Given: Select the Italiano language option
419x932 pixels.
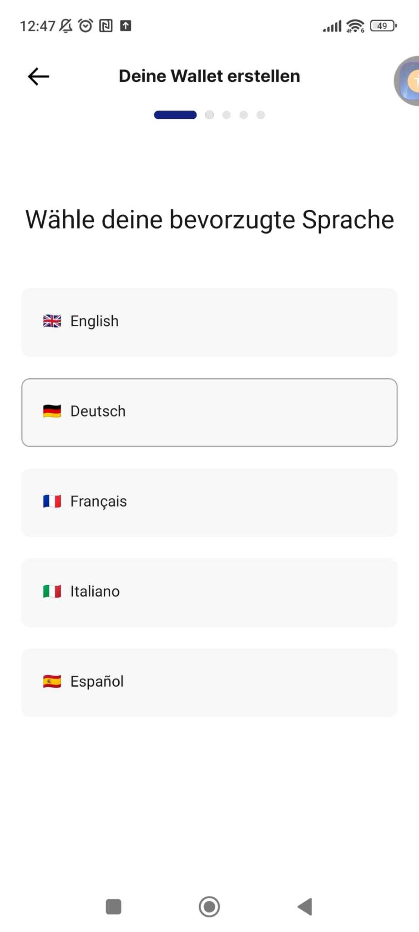Looking at the screenshot, I should [x=209, y=593].
